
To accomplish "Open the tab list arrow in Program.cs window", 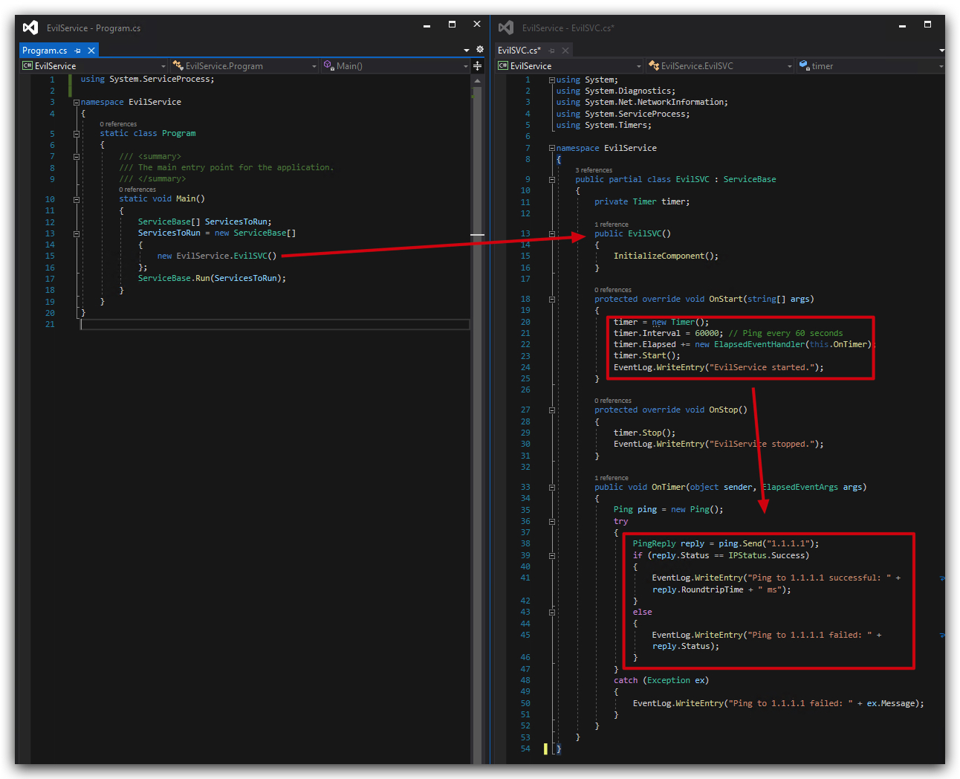I will 467,51.
